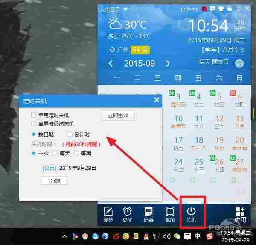The image size is (256, 245).
Task: Tick the 全屏时仍然关机 checkbox
Action: pyautogui.click(x=33, y=124)
